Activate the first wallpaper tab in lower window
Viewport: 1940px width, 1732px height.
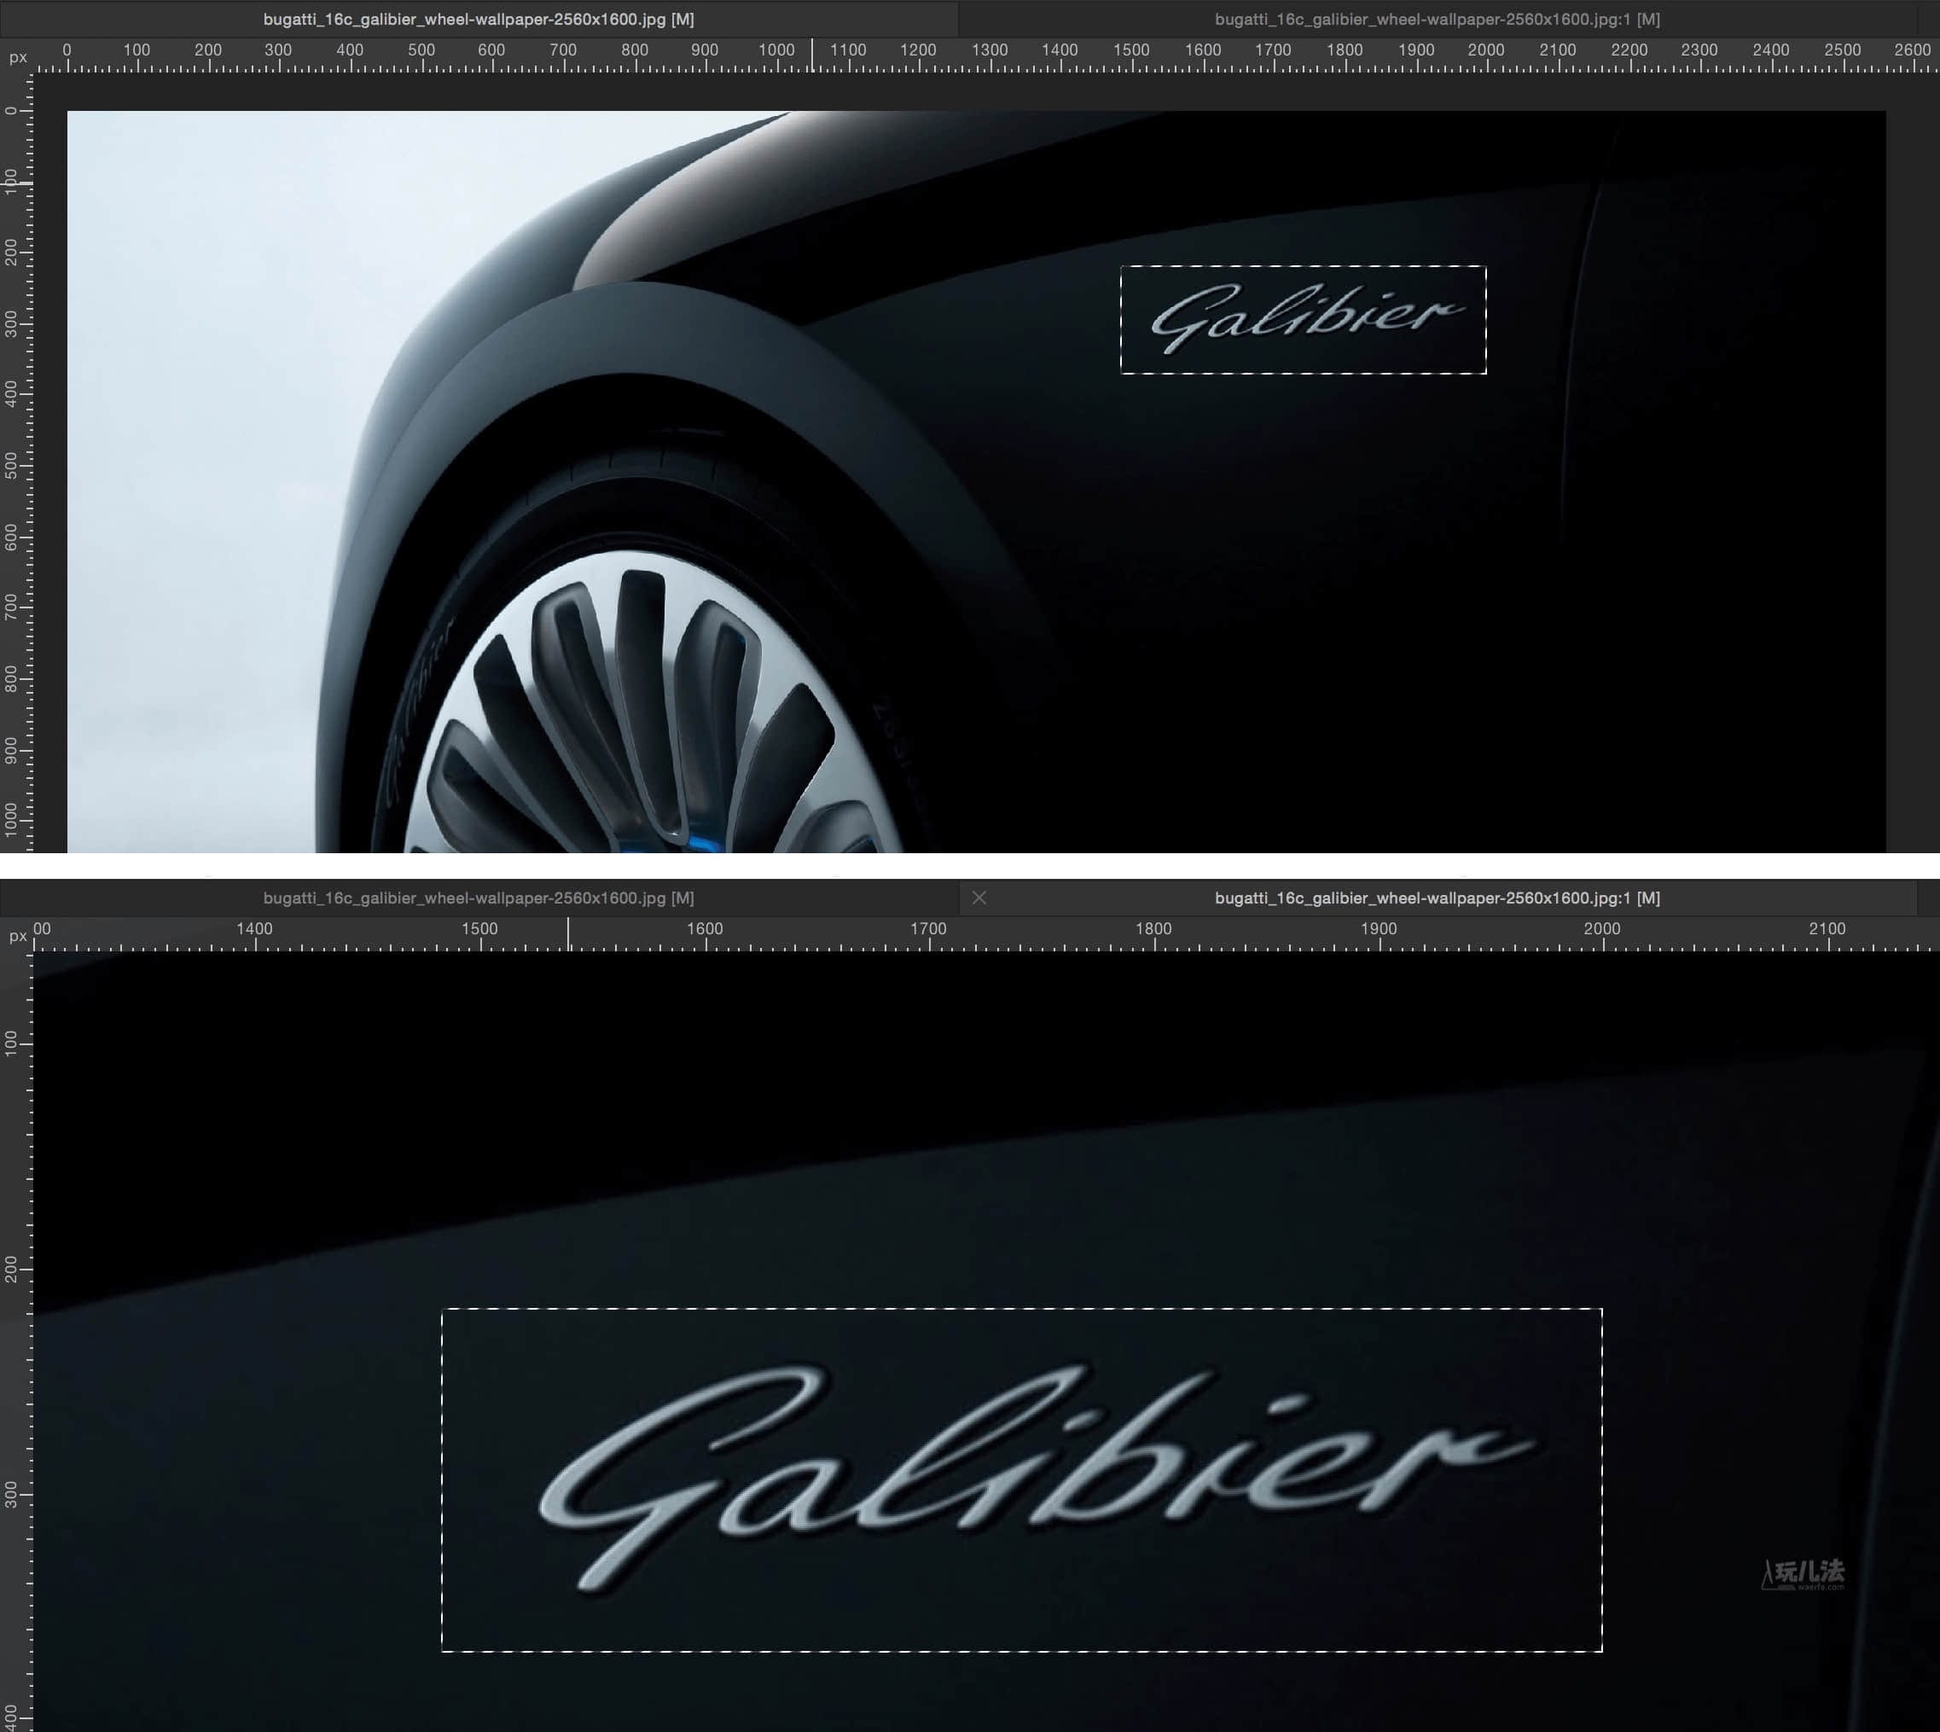pos(479,898)
